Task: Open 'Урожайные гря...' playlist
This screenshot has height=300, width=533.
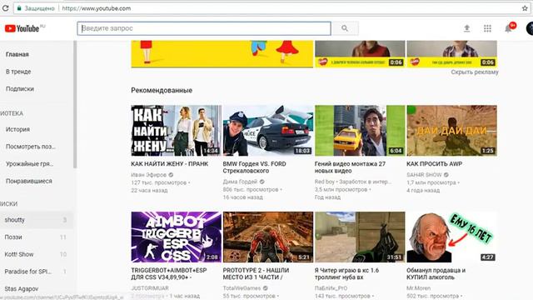Action: click(29, 163)
